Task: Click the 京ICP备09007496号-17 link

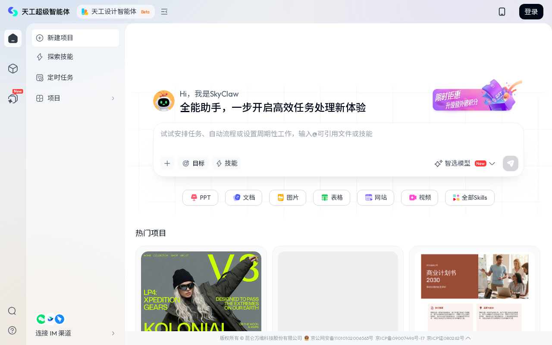Action: click(400, 338)
